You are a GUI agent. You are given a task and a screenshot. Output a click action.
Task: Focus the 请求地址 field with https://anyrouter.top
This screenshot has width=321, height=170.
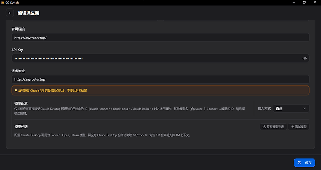click(160, 79)
